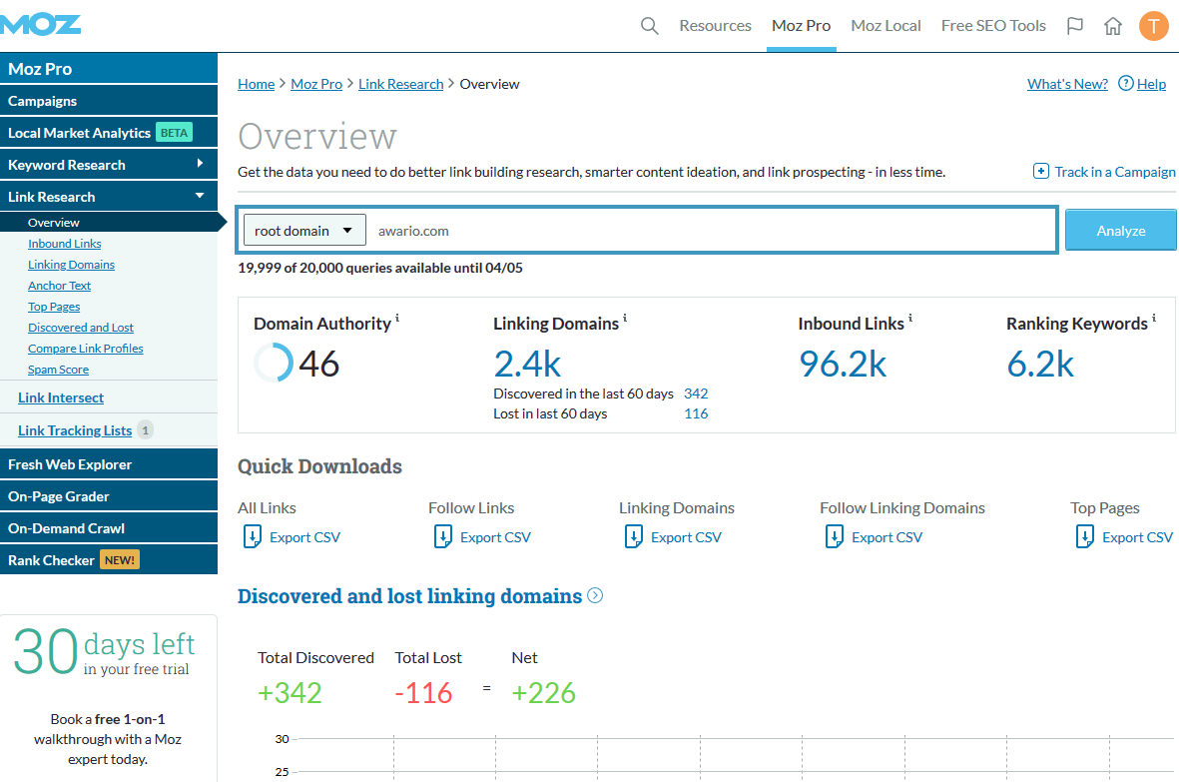Screen dimensions: 1179x782
Task: Click Home breadcrumb link
Action: coord(257,84)
